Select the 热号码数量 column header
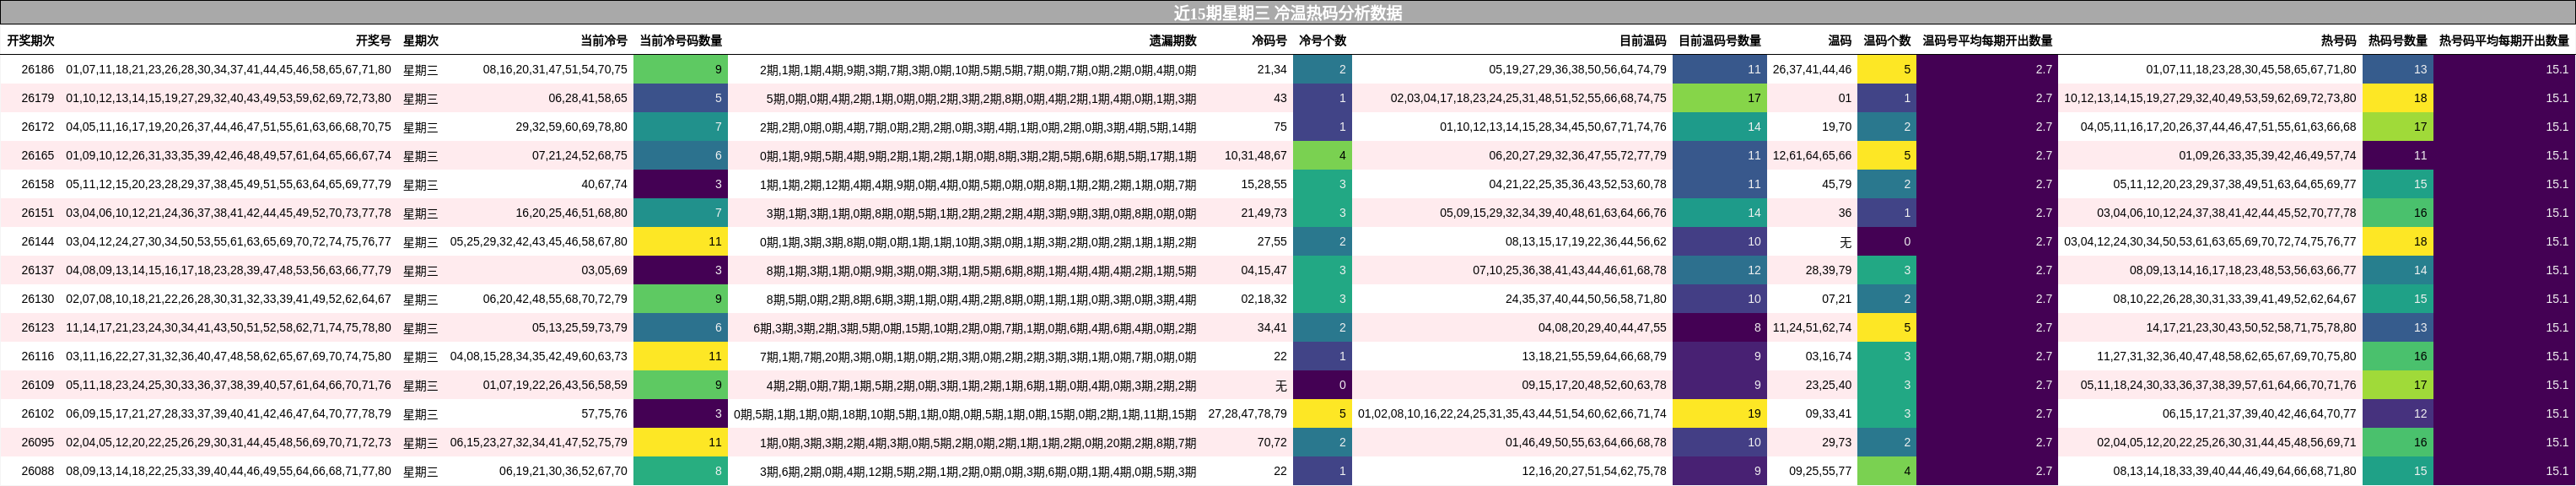The height and width of the screenshot is (486, 2576). coord(2397,41)
